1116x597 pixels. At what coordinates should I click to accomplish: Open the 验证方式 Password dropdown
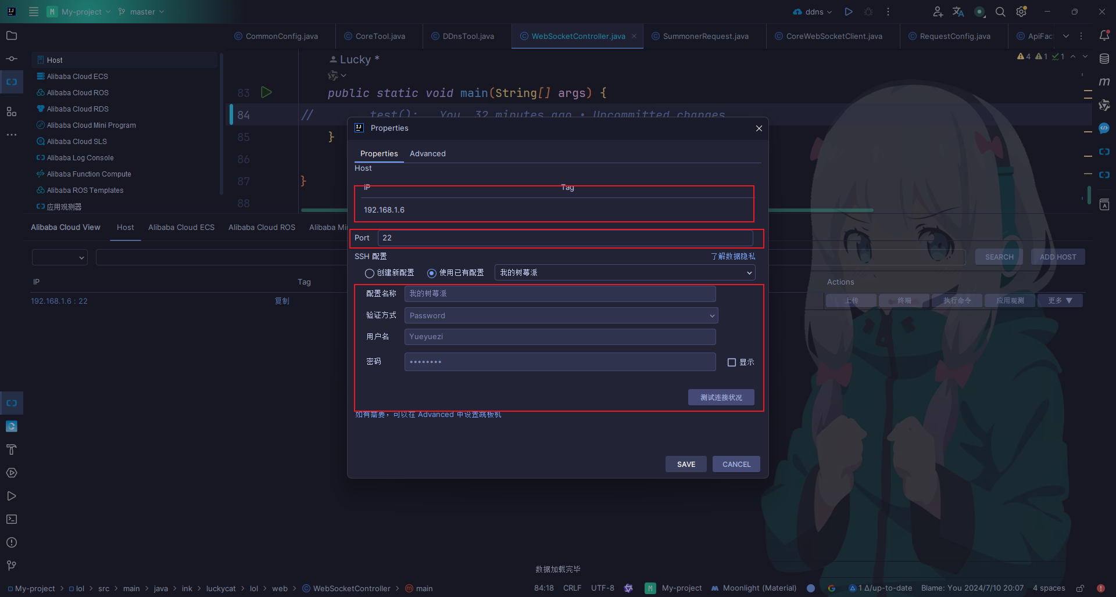[561, 315]
